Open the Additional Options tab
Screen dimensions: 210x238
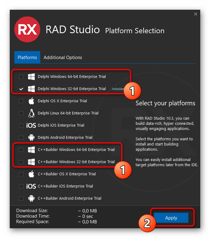(x=63, y=58)
